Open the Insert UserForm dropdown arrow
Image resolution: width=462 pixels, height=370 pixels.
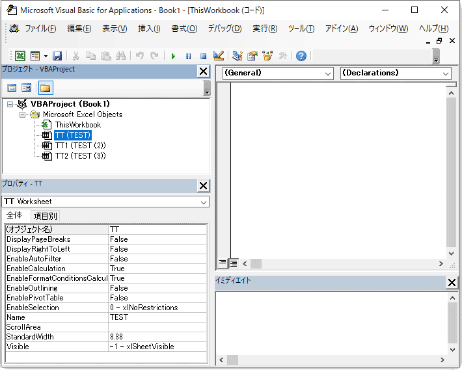(x=46, y=56)
